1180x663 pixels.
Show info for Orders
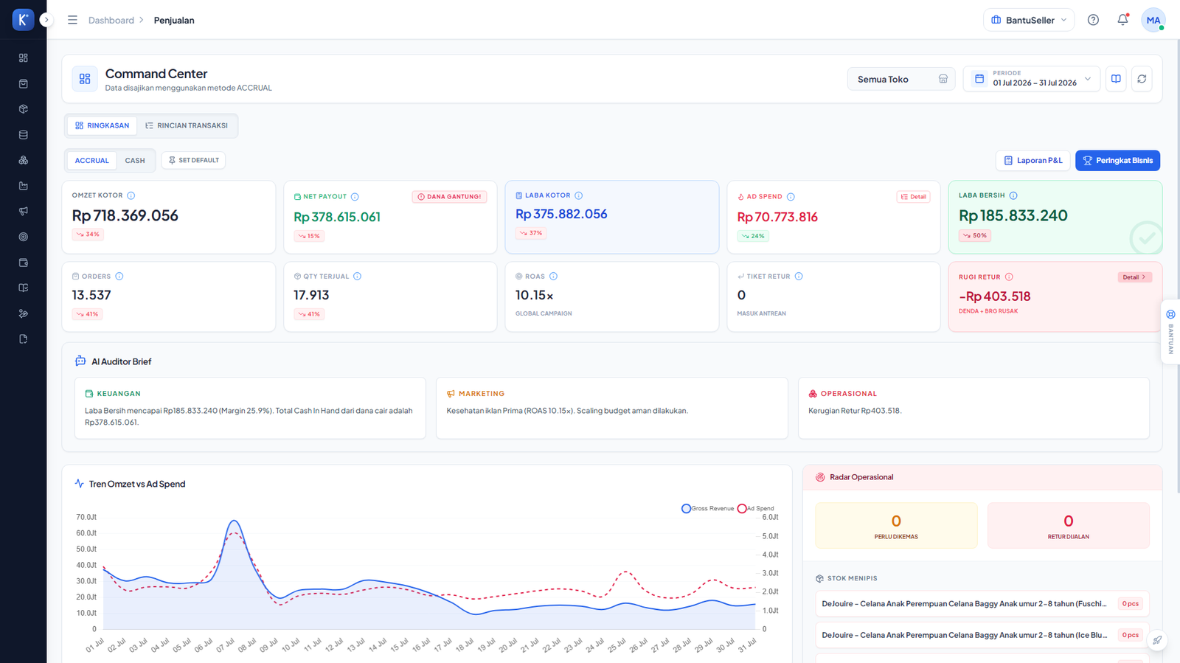point(119,277)
